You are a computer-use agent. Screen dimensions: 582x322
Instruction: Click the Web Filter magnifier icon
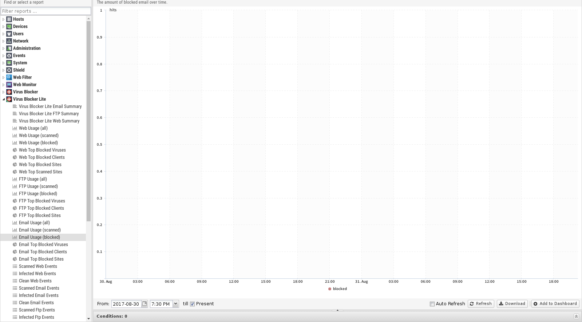[x=9, y=77]
